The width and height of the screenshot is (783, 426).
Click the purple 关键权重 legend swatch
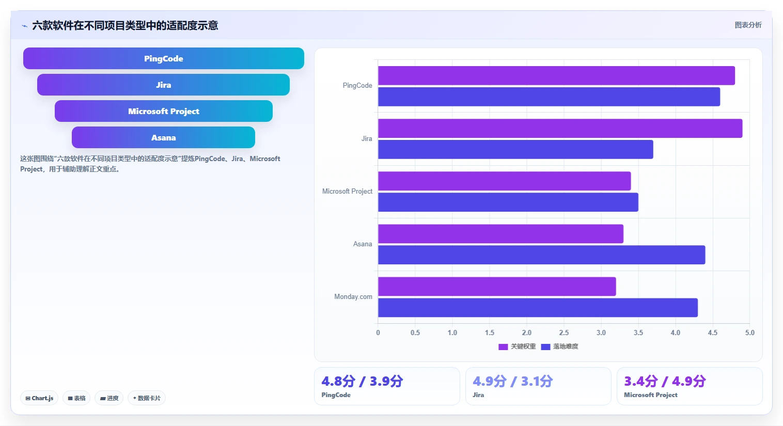503,347
